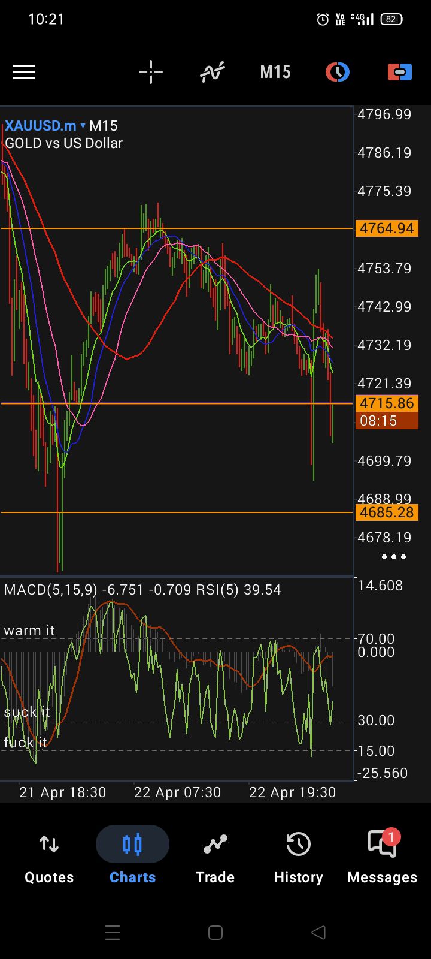The image size is (431, 959).
Task: Tap the MACD(5,15,9) indicator title
Action: tap(50, 590)
